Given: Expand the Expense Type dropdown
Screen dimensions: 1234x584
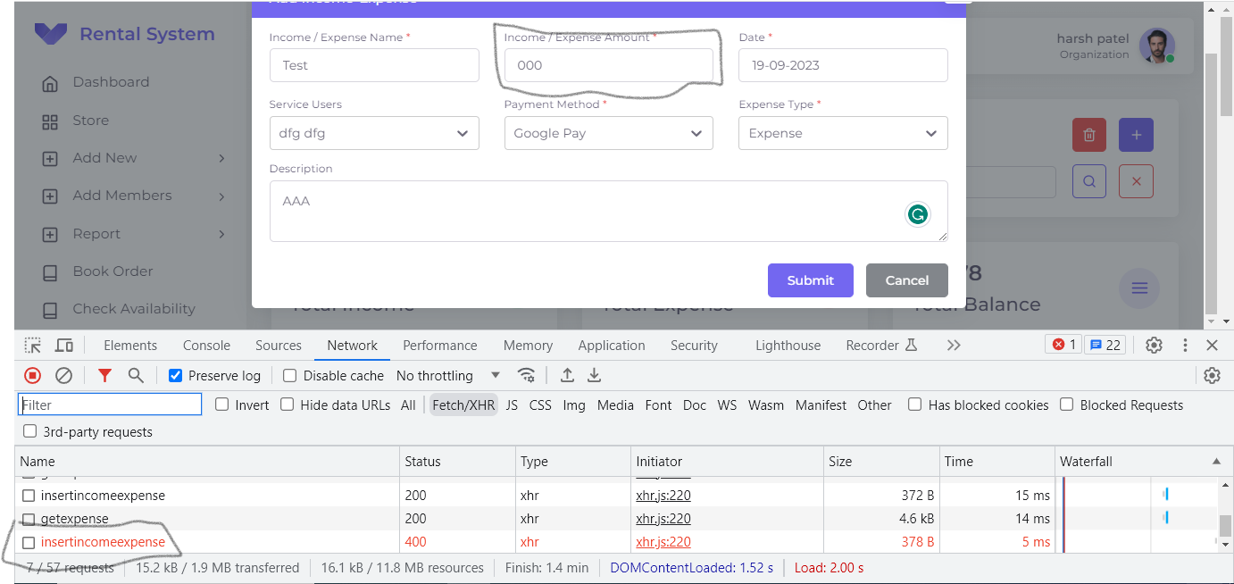Looking at the screenshot, I should click(842, 133).
